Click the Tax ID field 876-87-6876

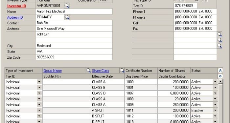[186, 6]
